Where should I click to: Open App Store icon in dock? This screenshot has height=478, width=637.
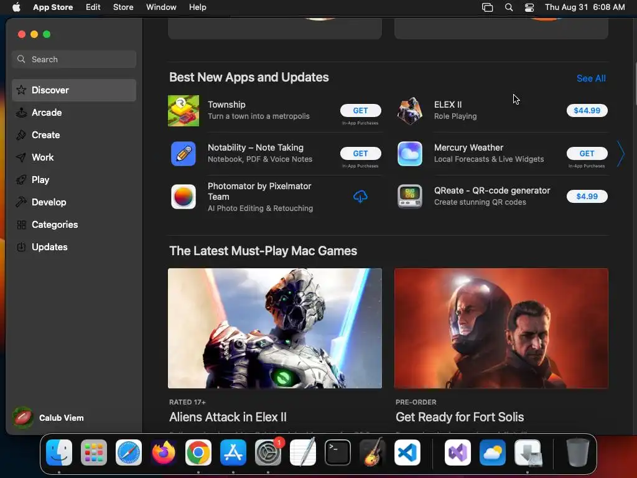233,452
